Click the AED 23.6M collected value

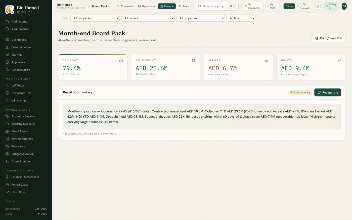[151, 68]
